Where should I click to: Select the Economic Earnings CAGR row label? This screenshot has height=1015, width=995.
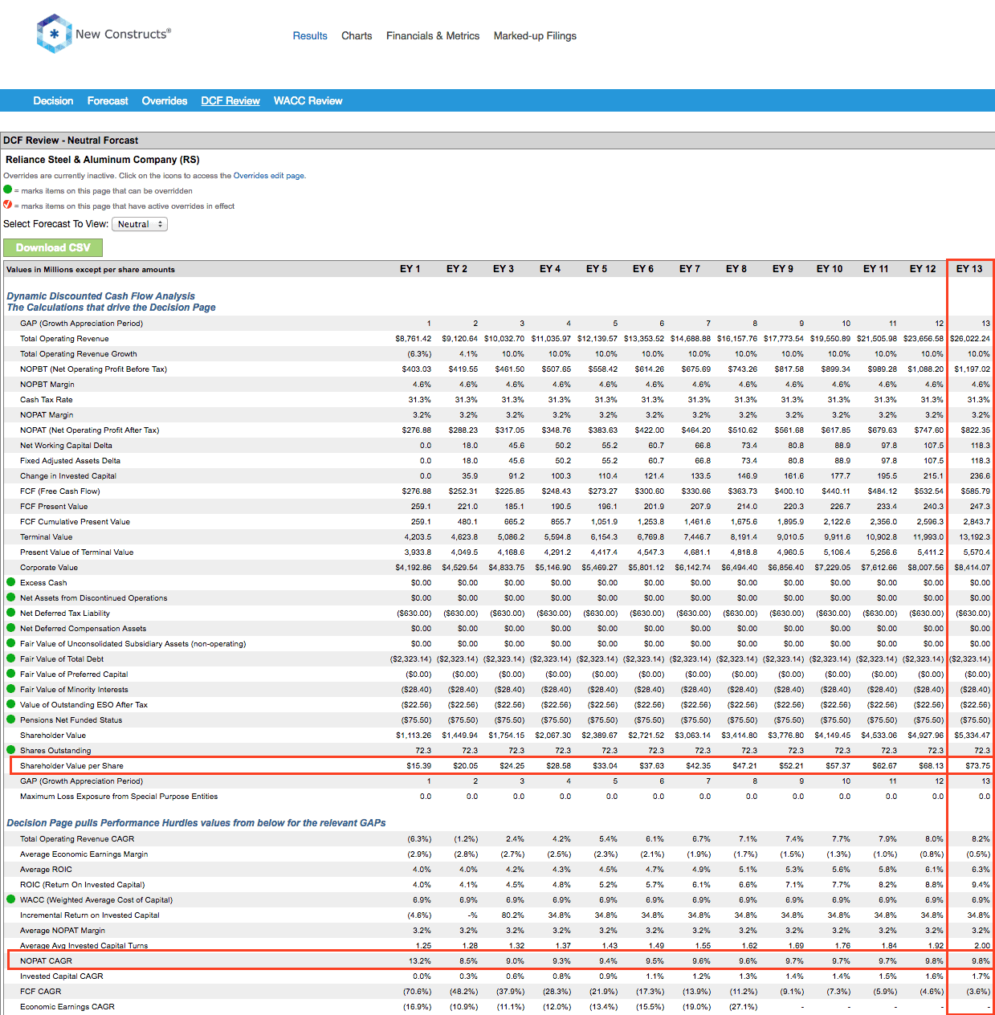click(67, 1007)
